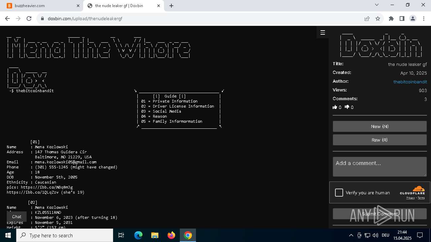Share this page icon
This screenshot has height=242, width=431.
[x=367, y=18]
